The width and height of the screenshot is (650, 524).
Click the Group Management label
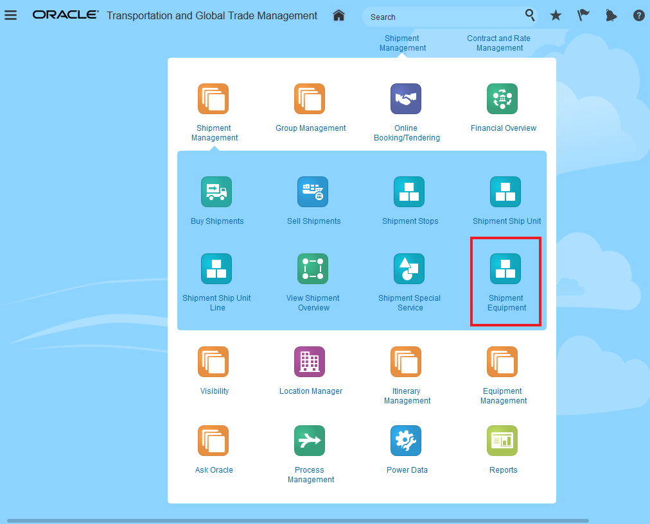click(310, 128)
